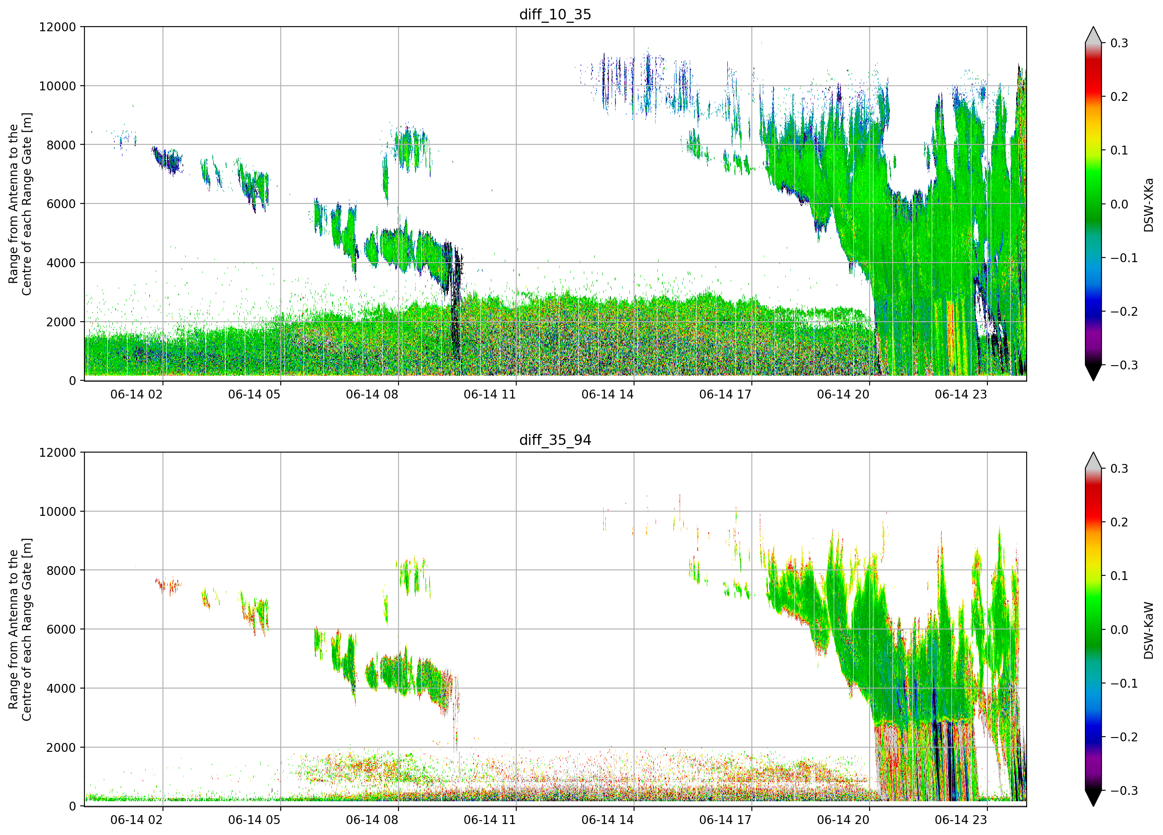
Task: Select the 0.2 tick on DSW-KaW colorbar
Action: pyautogui.click(x=1120, y=522)
